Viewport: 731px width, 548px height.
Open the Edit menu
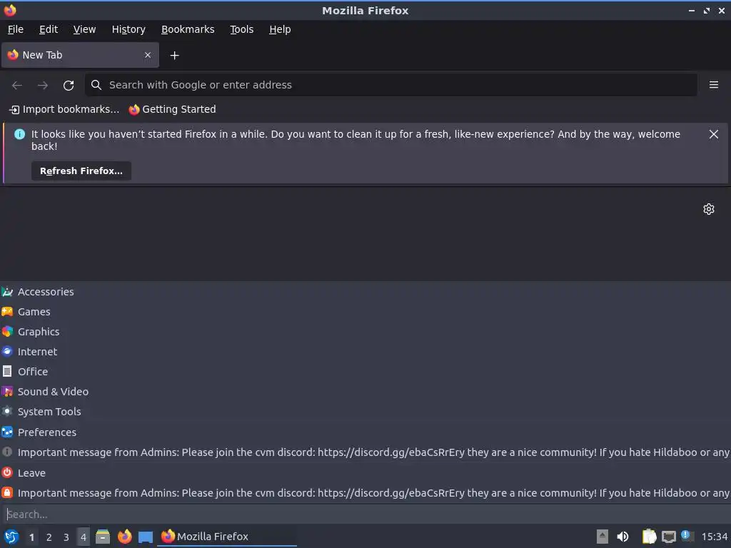(x=49, y=29)
